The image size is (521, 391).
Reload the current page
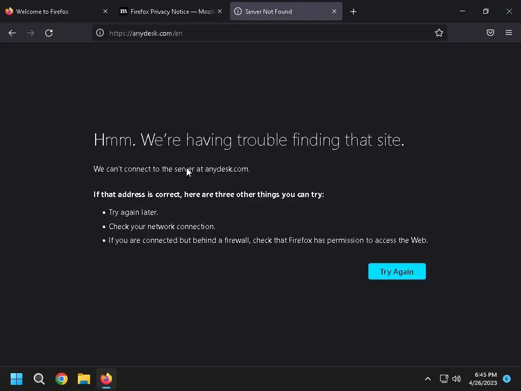tap(49, 33)
